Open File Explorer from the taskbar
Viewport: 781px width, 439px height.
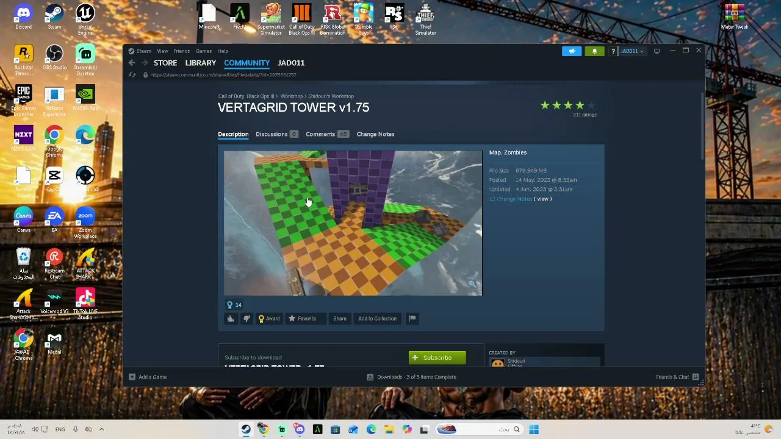click(x=389, y=429)
